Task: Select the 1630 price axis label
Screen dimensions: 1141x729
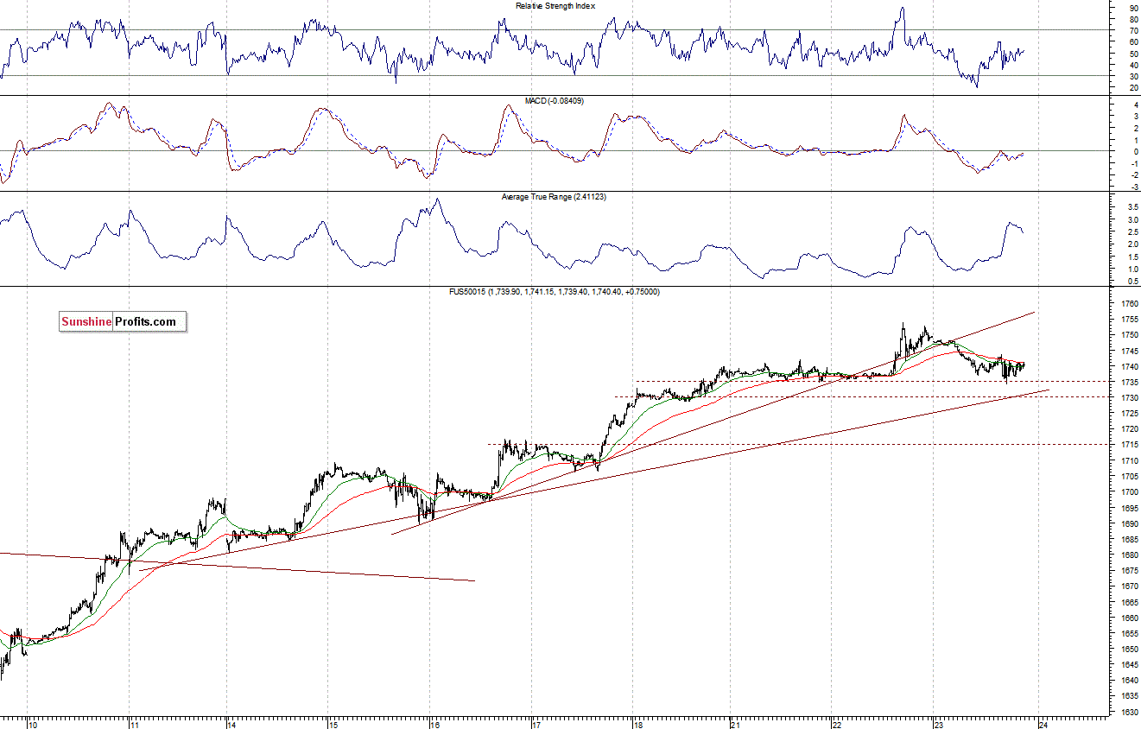Action: click(x=1131, y=713)
